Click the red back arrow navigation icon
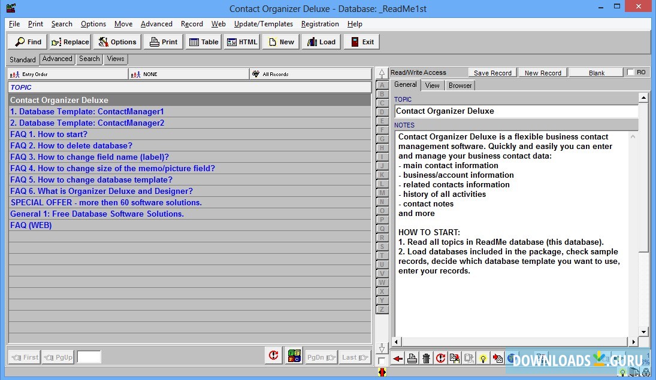656x380 pixels. point(397,358)
